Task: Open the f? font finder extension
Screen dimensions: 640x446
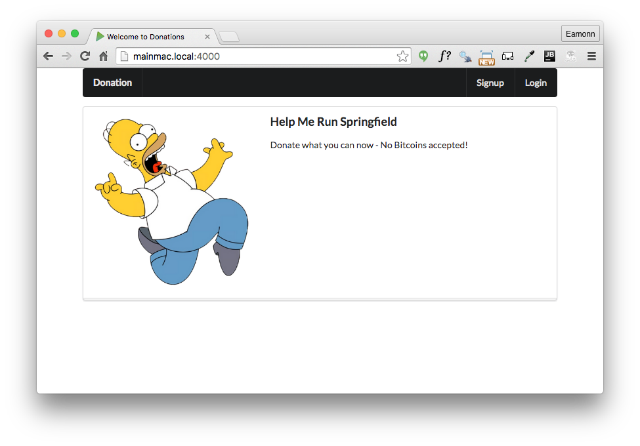Action: (x=444, y=56)
